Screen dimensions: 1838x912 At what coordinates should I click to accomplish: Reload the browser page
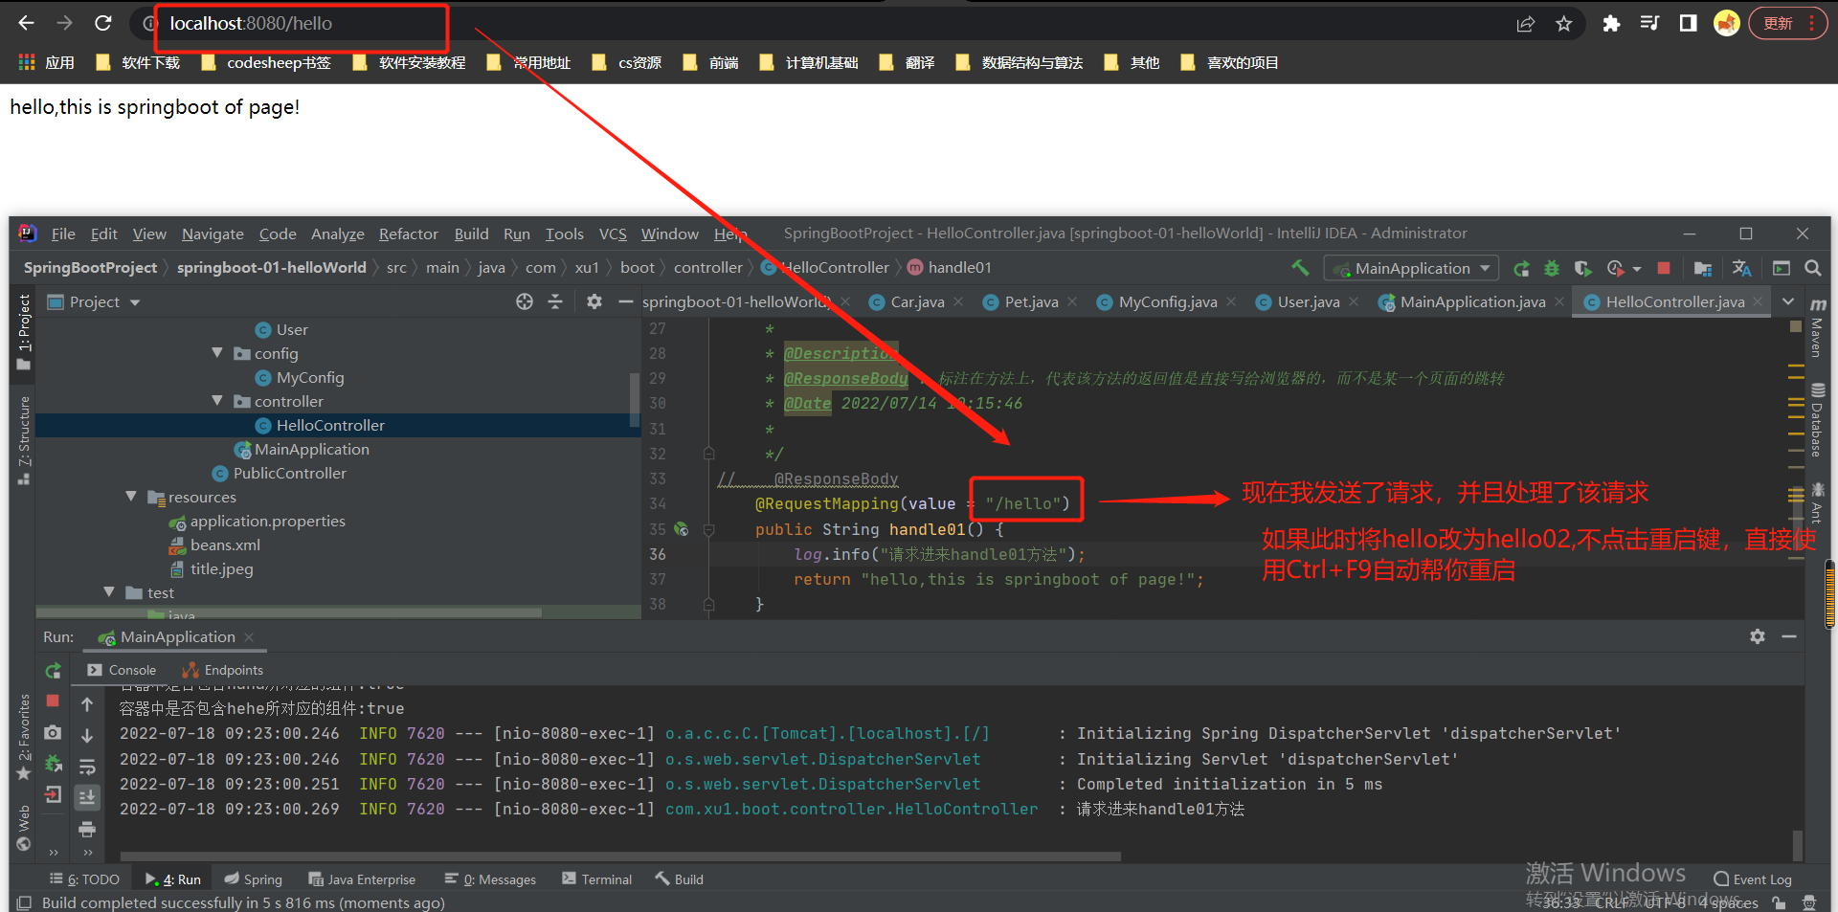point(103,23)
